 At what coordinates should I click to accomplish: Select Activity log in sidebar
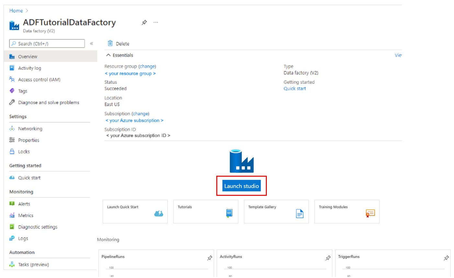pyautogui.click(x=29, y=68)
